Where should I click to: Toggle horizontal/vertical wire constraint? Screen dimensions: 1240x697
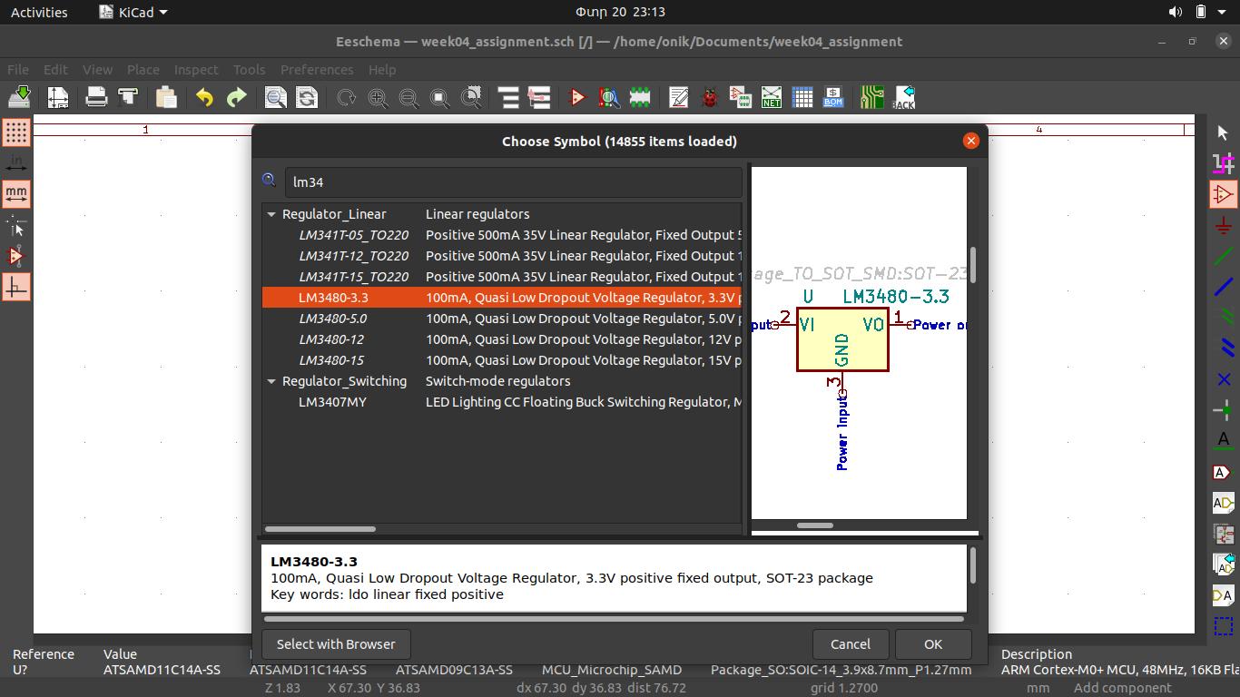point(16,287)
